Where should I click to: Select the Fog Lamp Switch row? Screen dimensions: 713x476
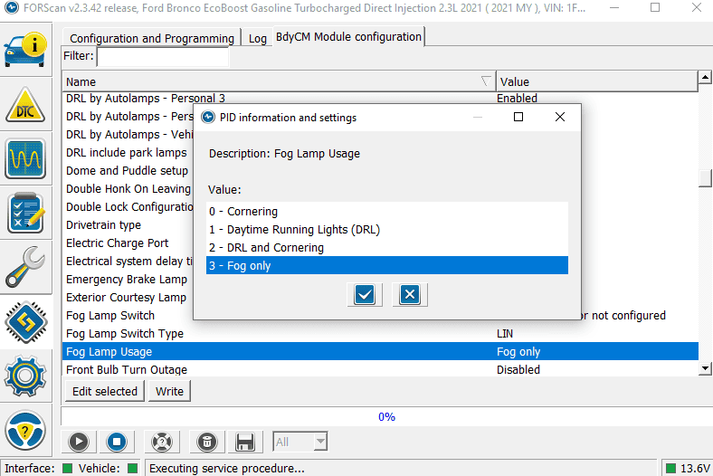click(x=128, y=316)
